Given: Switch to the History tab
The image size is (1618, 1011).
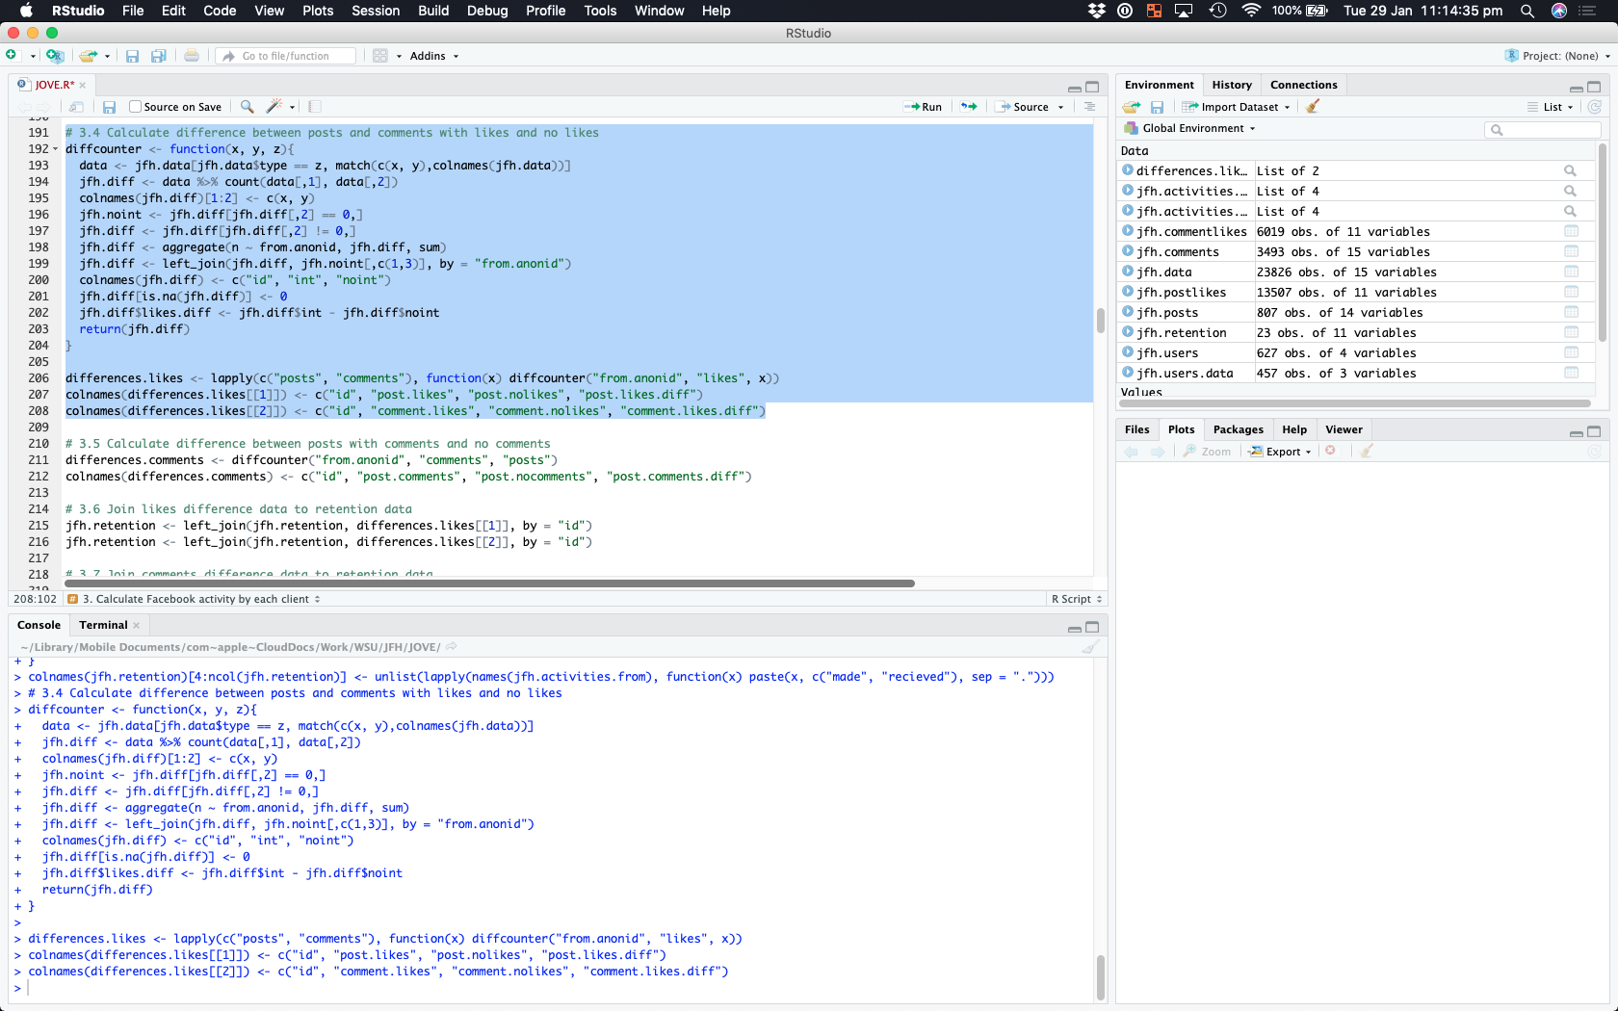Looking at the screenshot, I should (1231, 85).
